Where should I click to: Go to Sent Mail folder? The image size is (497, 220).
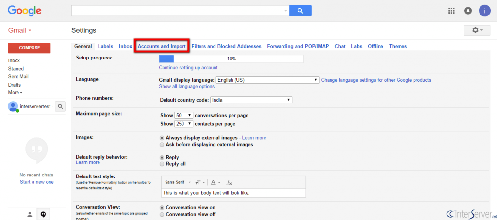pos(18,77)
